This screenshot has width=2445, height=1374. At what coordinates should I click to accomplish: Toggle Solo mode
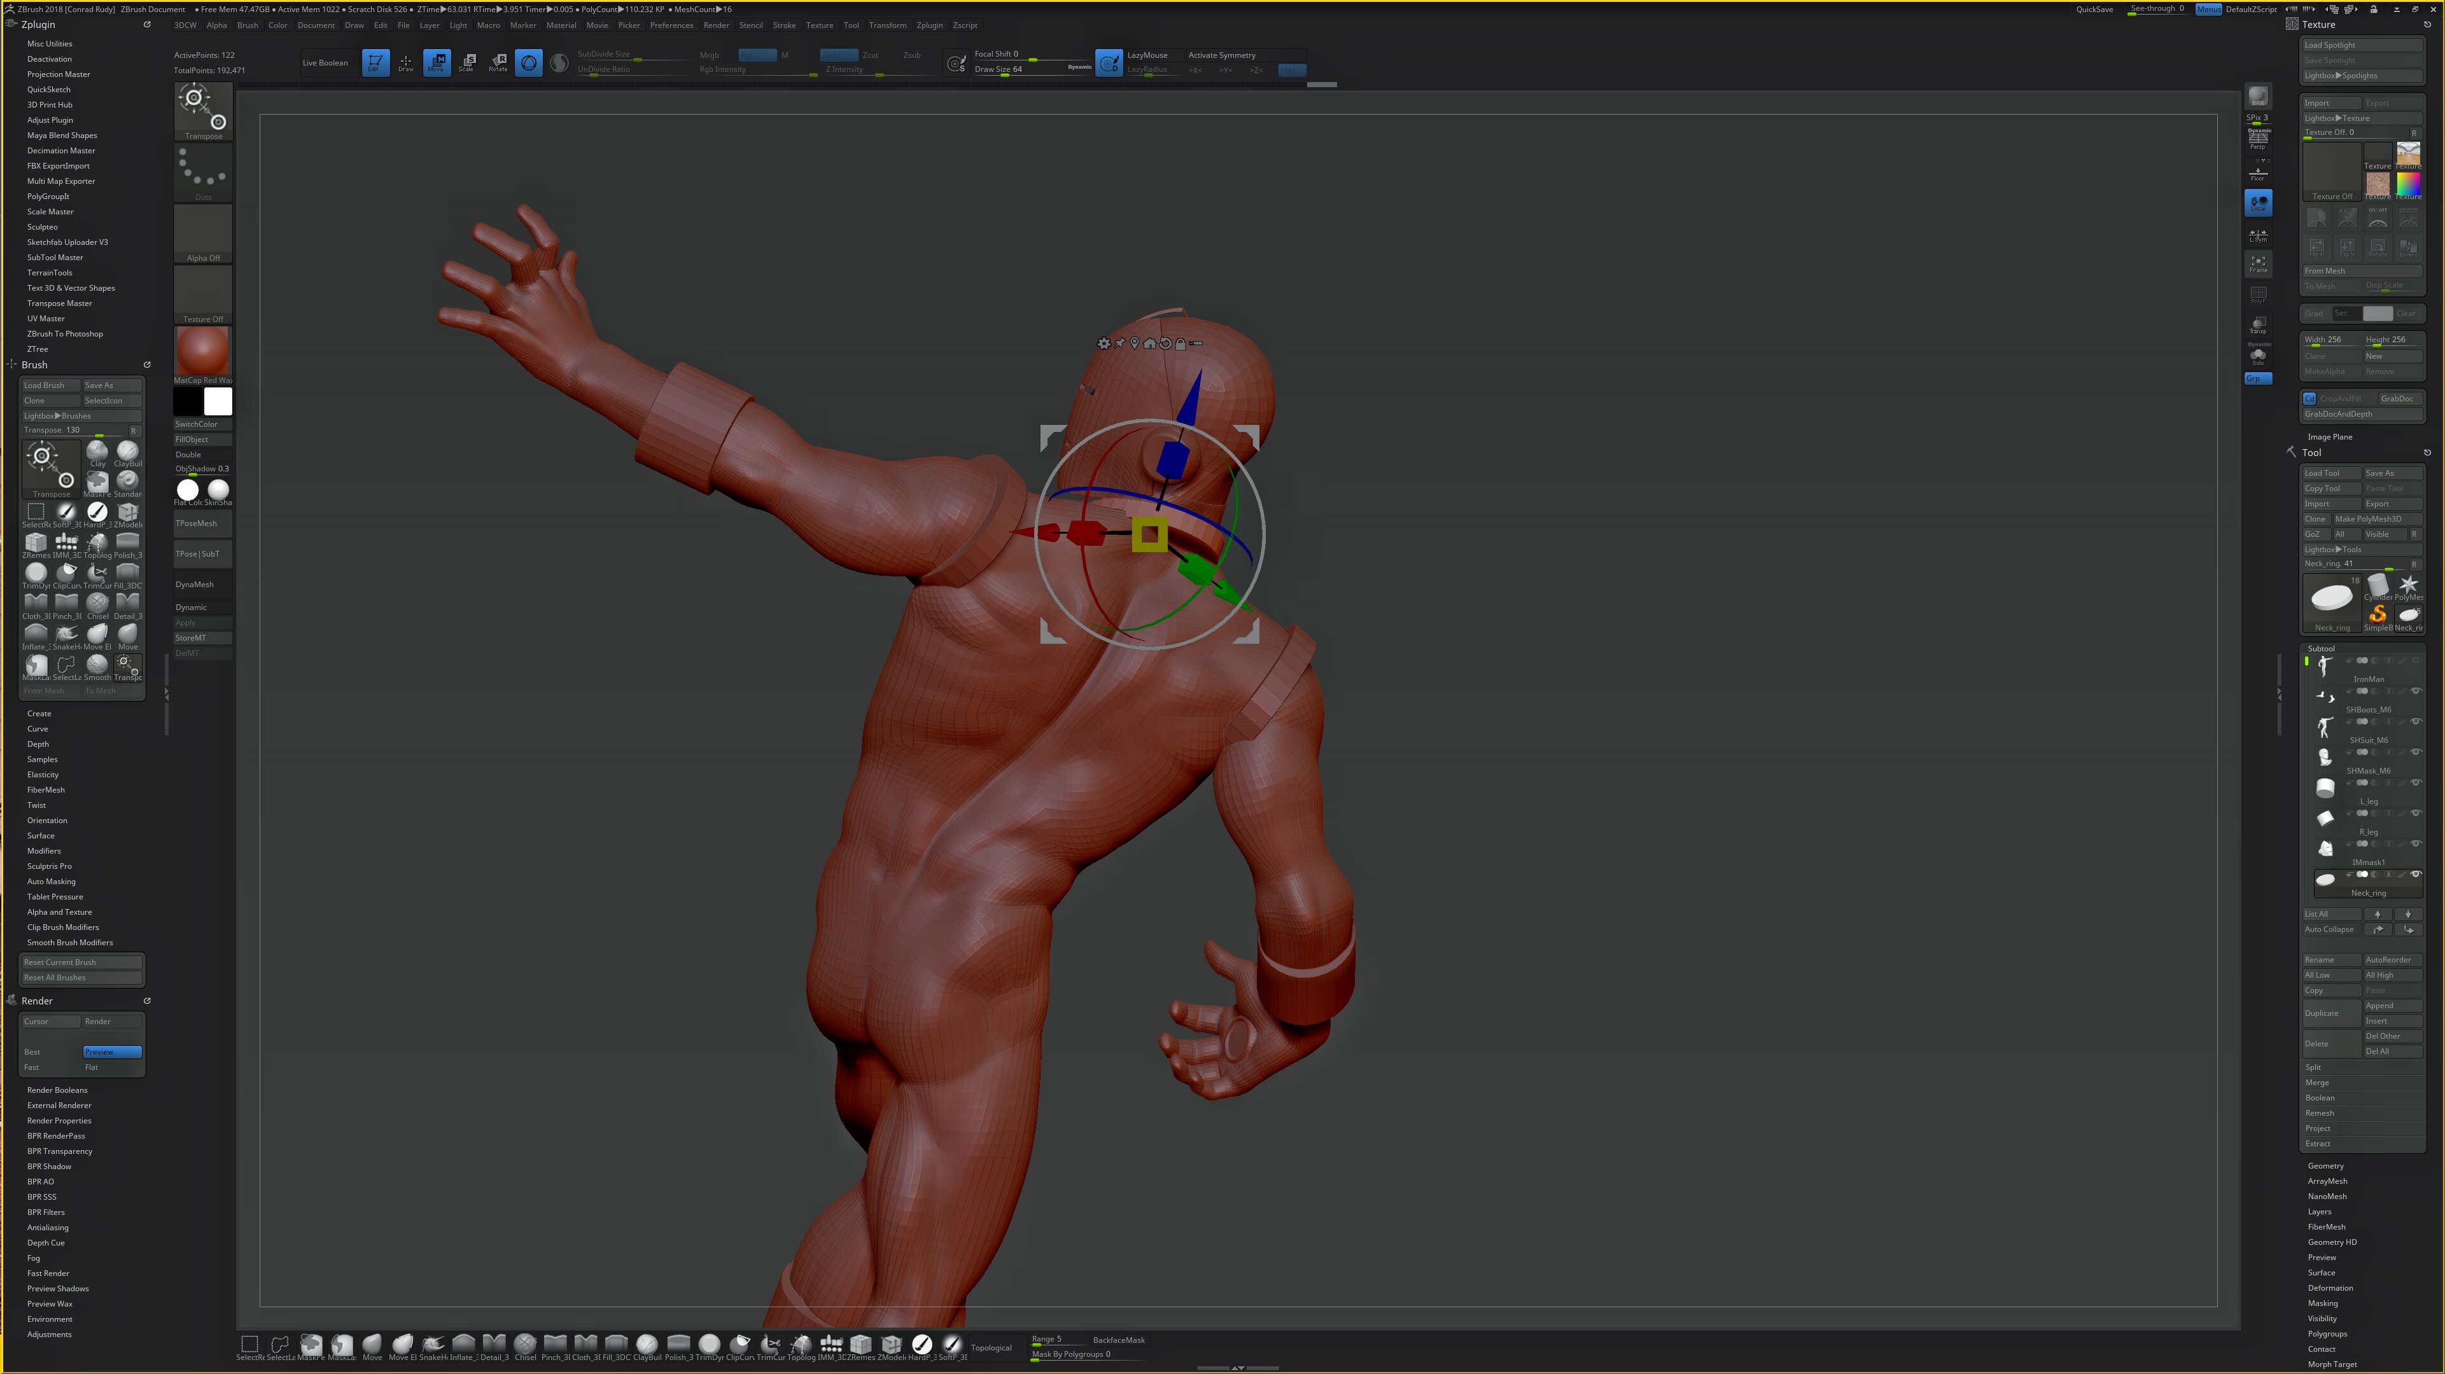coord(2258,355)
